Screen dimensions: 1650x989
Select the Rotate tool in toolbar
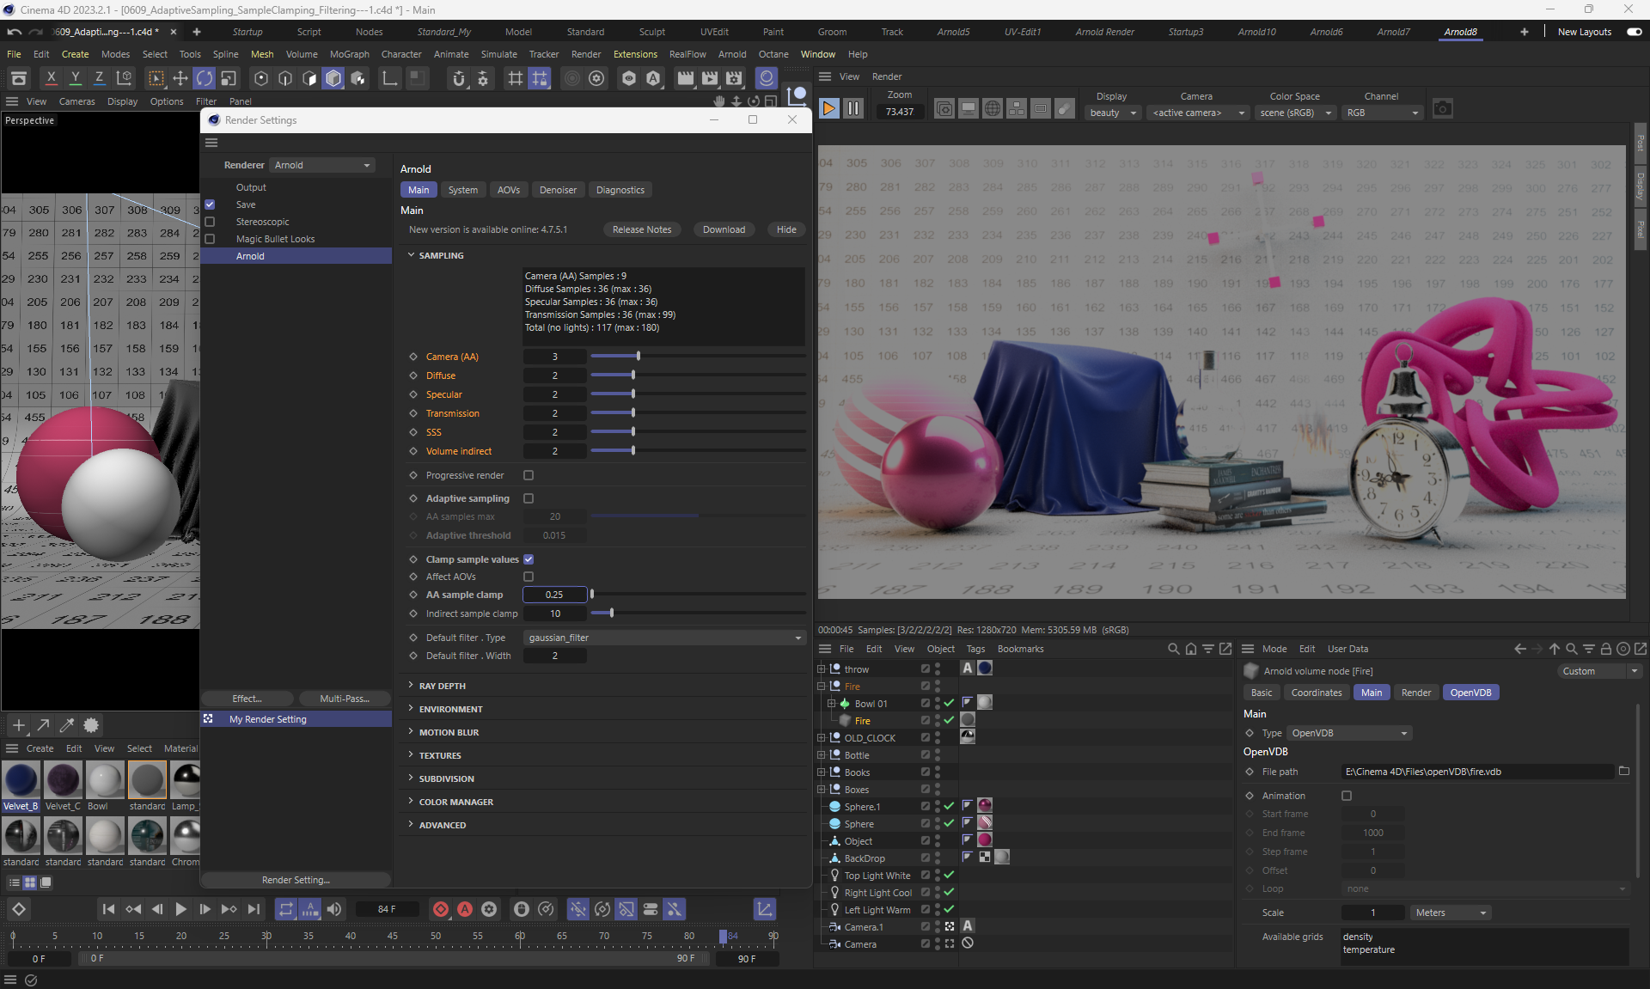pyautogui.click(x=204, y=79)
